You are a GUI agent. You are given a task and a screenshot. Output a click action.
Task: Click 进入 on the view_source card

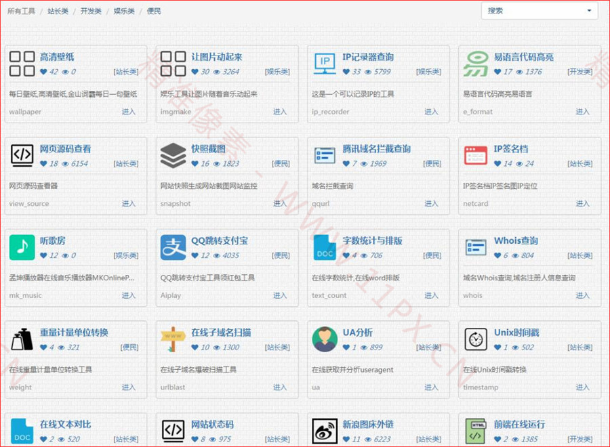click(128, 203)
